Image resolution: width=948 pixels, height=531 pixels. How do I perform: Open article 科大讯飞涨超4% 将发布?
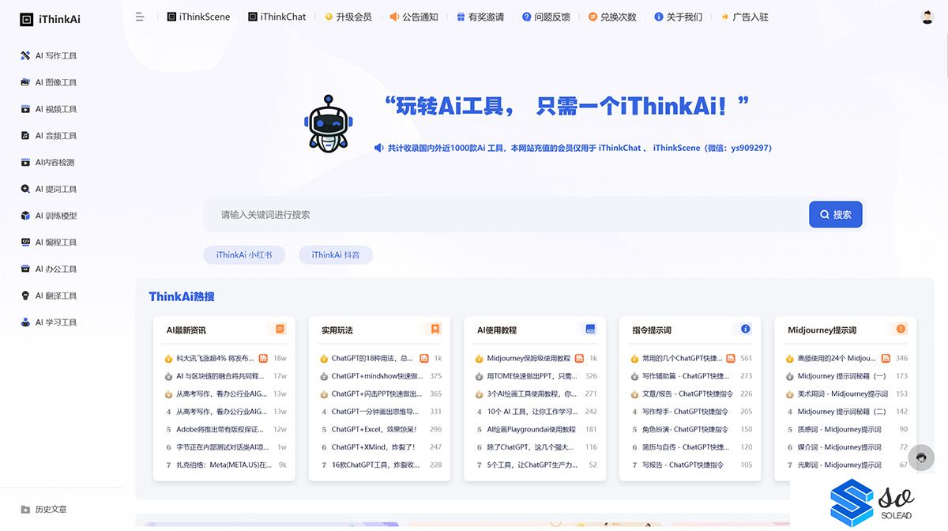[215, 358]
